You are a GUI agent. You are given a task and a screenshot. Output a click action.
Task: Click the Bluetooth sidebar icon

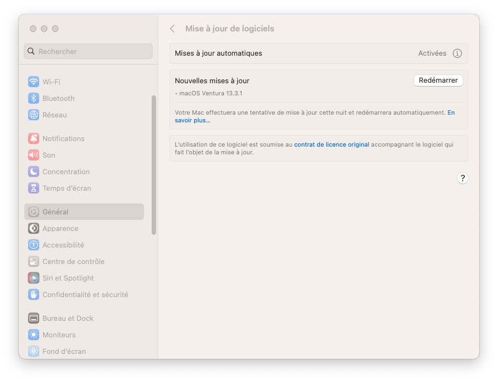(34, 98)
